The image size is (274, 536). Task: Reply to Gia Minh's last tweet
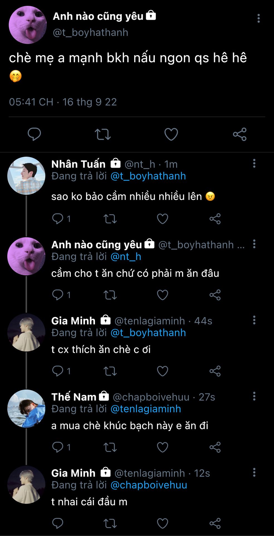tap(58, 523)
